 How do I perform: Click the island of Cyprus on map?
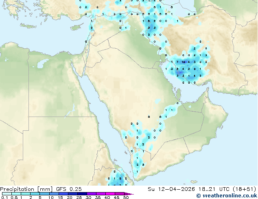click(x=77, y=27)
